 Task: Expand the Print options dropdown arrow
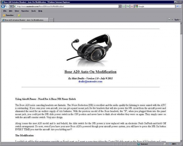tap(172, 19)
